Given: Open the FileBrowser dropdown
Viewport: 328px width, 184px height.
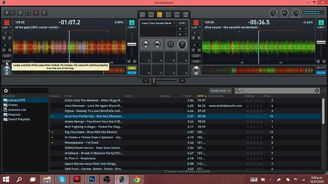Looking at the screenshot, I should 220,91.
